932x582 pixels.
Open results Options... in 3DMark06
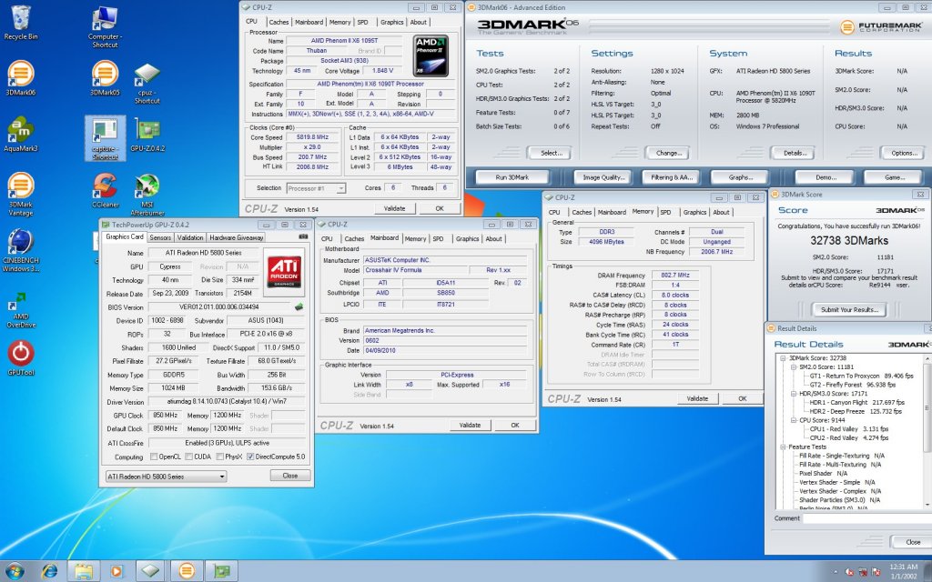tap(904, 153)
